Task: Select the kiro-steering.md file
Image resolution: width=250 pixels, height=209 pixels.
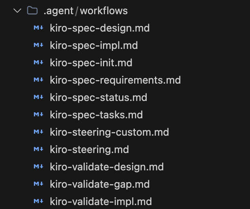Action: point(90,149)
